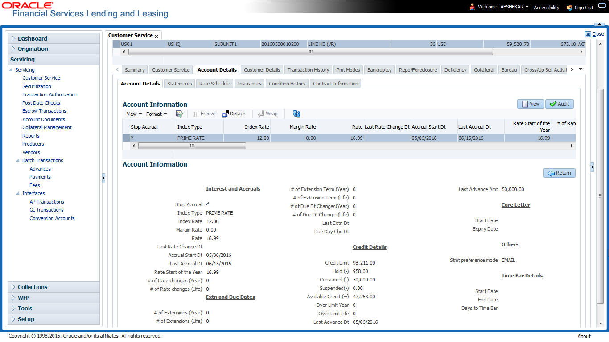
Task: Click the Accessibility link
Action: pos(547,8)
